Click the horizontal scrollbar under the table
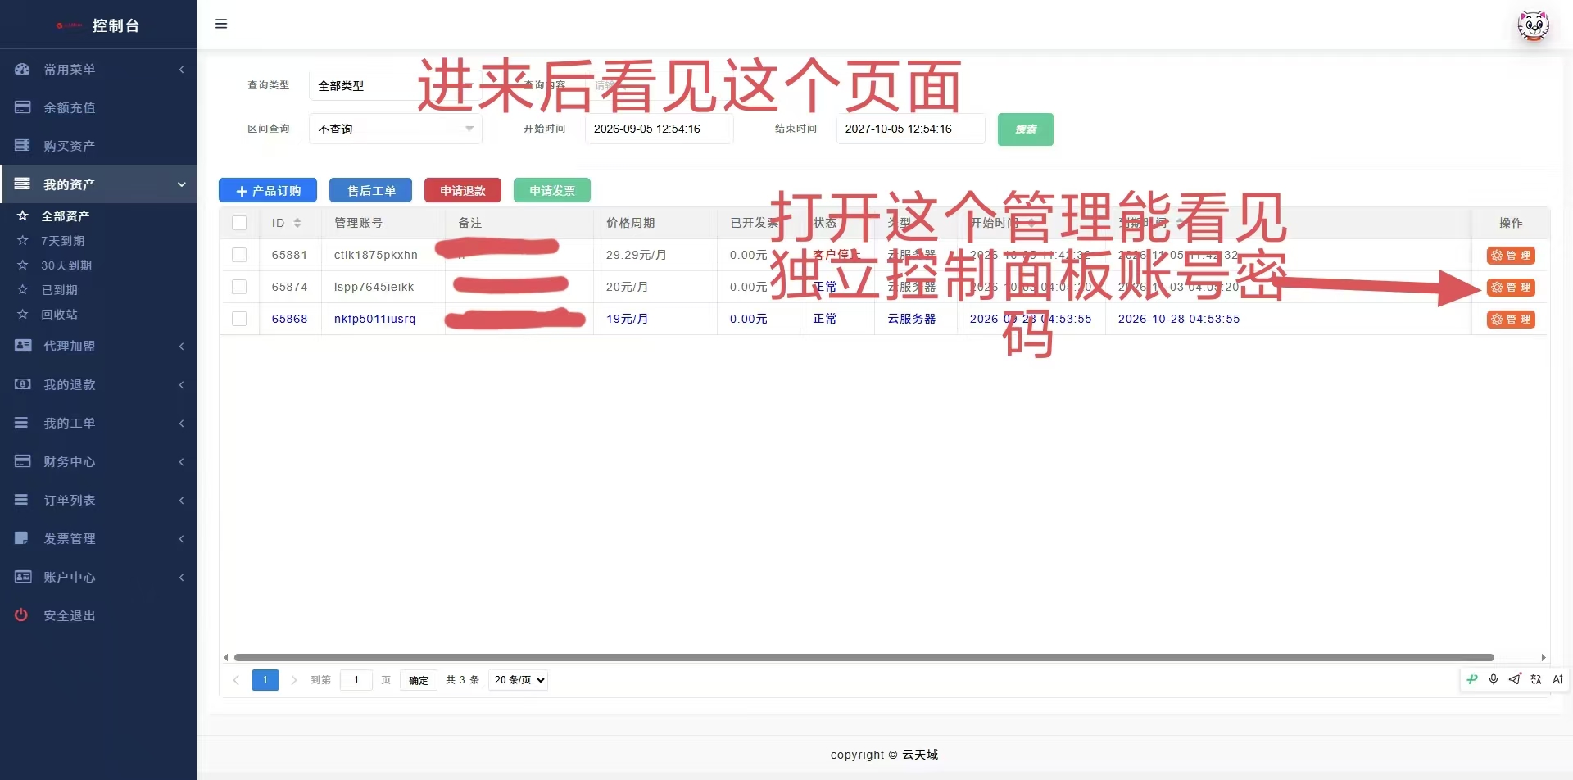This screenshot has height=780, width=1573. coord(864,657)
